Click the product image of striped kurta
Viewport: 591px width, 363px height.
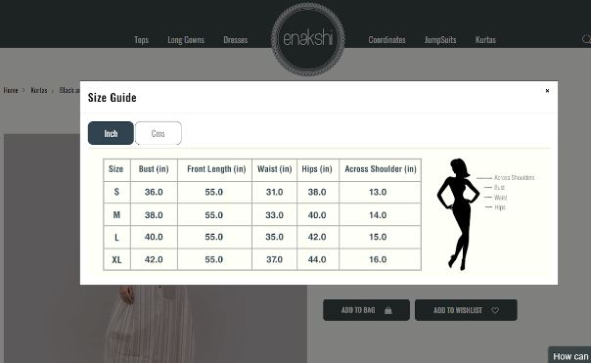(x=156, y=324)
